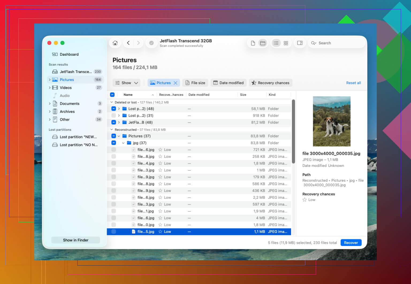Open the Show dropdown filter

pyautogui.click(x=127, y=83)
